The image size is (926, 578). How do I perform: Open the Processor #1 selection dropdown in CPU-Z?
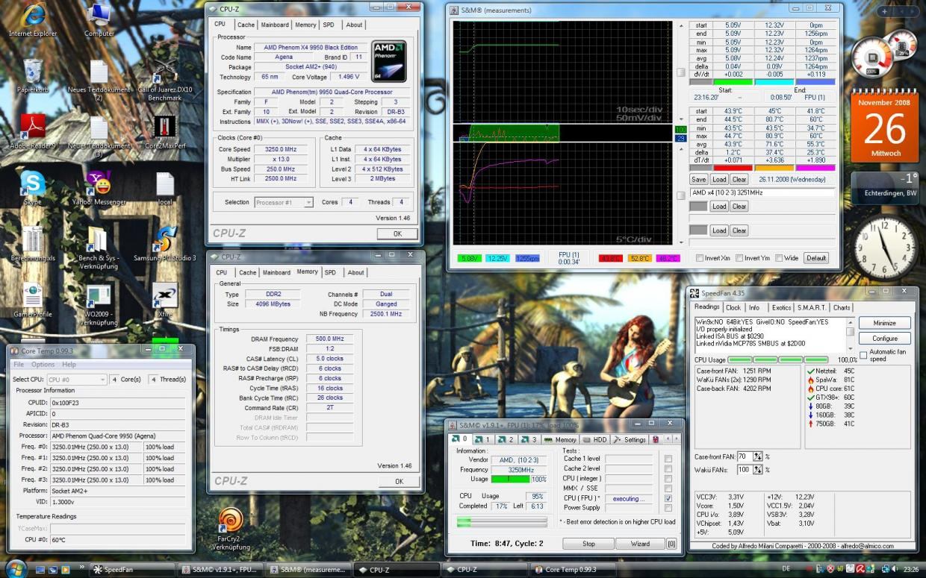(284, 202)
